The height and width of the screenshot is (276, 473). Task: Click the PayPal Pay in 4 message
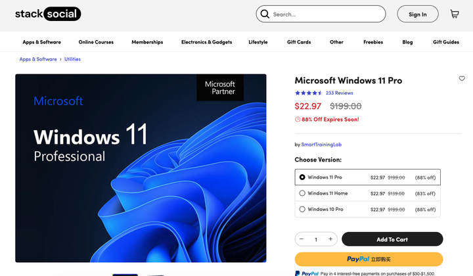pos(365,273)
